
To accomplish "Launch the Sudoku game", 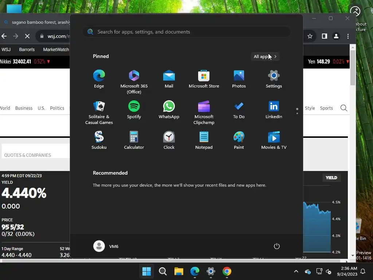I will pyautogui.click(x=99, y=140).
